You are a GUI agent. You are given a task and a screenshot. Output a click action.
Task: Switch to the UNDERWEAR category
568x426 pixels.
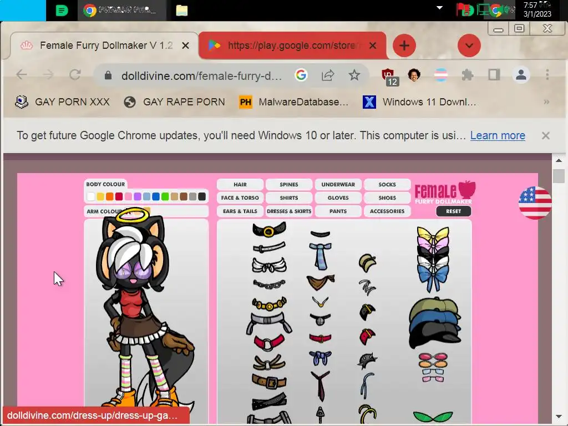[338, 184]
